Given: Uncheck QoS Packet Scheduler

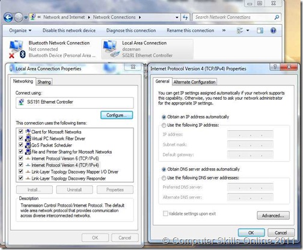Looking at the screenshot, I should pyautogui.click(x=20, y=145).
